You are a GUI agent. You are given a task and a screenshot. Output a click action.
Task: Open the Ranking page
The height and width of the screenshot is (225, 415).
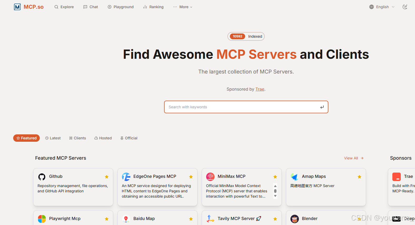click(153, 7)
